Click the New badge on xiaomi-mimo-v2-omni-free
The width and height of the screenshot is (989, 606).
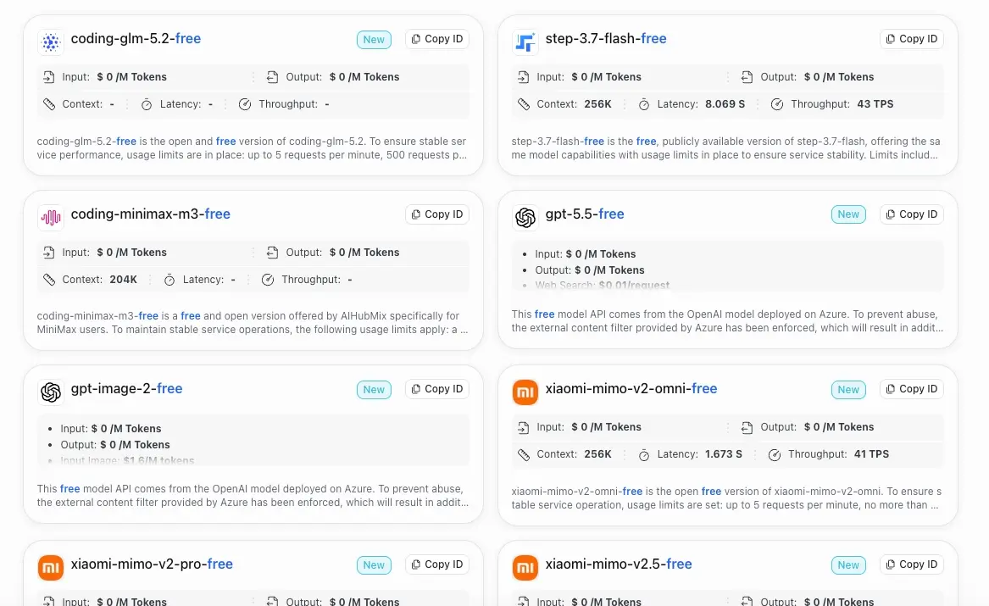coord(848,390)
